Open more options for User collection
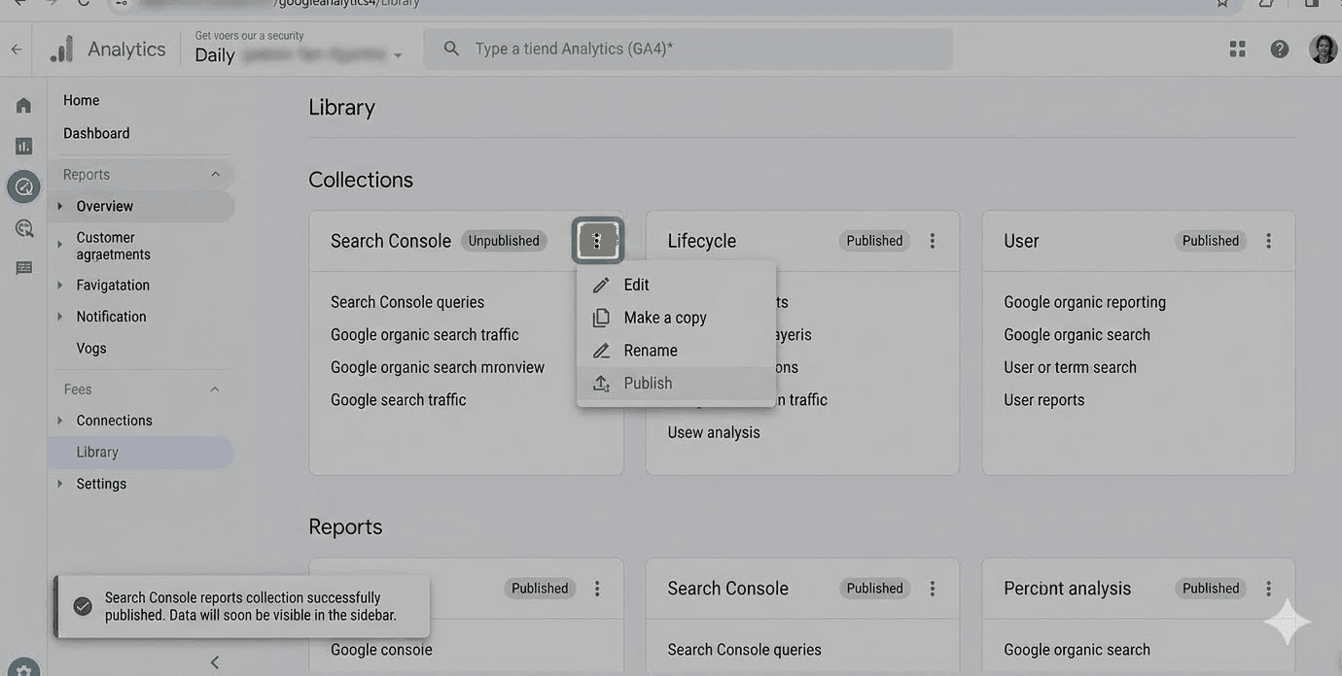The image size is (1342, 676). 1268,241
